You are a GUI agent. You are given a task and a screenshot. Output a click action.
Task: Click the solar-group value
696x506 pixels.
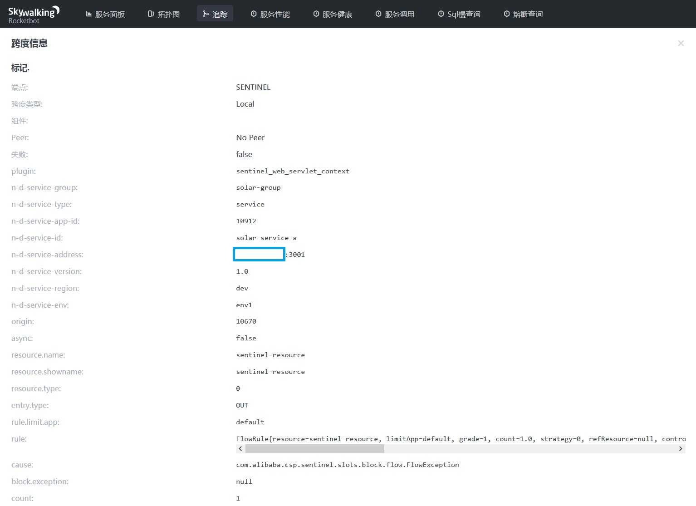click(x=258, y=187)
